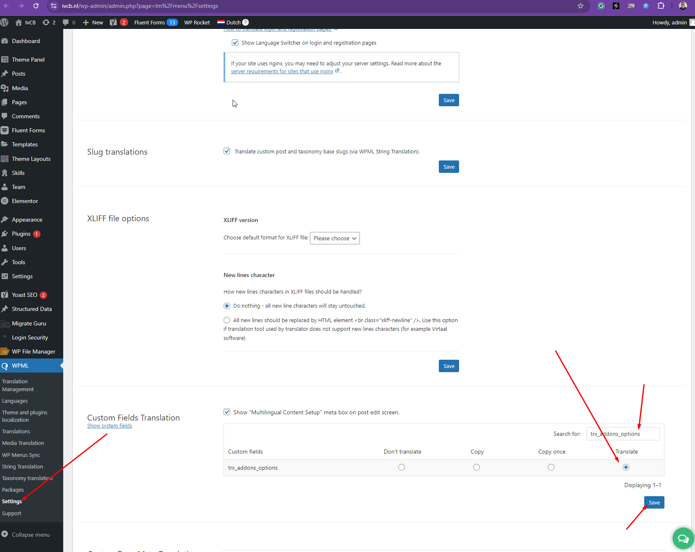The width and height of the screenshot is (695, 552).
Task: Toggle Translate custom post and taxonomy slugs
Action: (227, 151)
